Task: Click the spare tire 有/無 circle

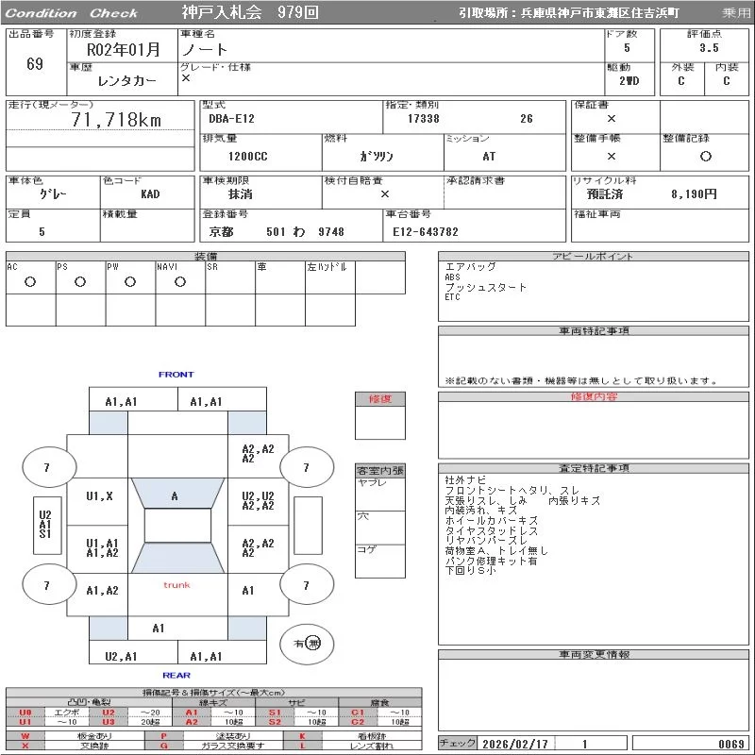Action: (307, 643)
